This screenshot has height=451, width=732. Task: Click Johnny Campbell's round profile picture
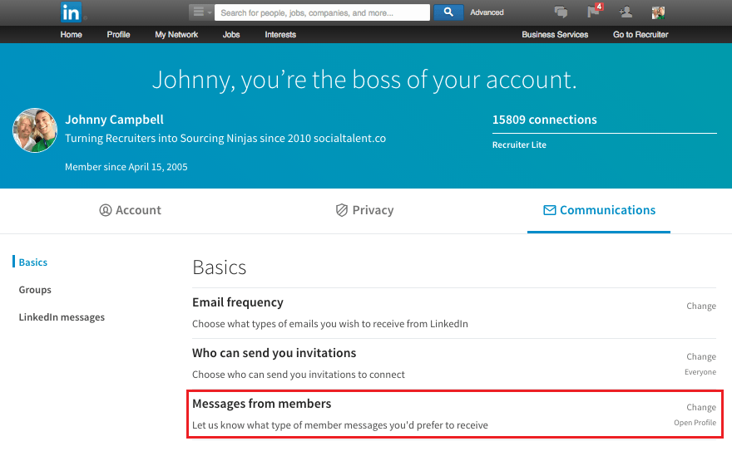[x=35, y=130]
